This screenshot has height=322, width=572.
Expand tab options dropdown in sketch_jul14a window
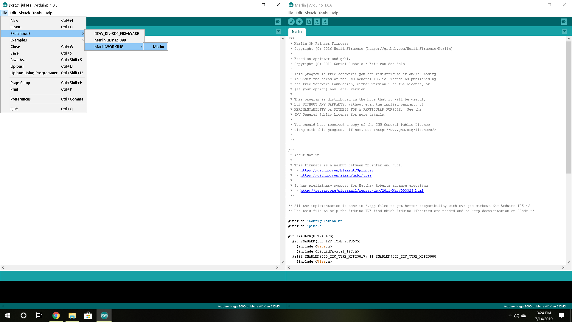278,31
